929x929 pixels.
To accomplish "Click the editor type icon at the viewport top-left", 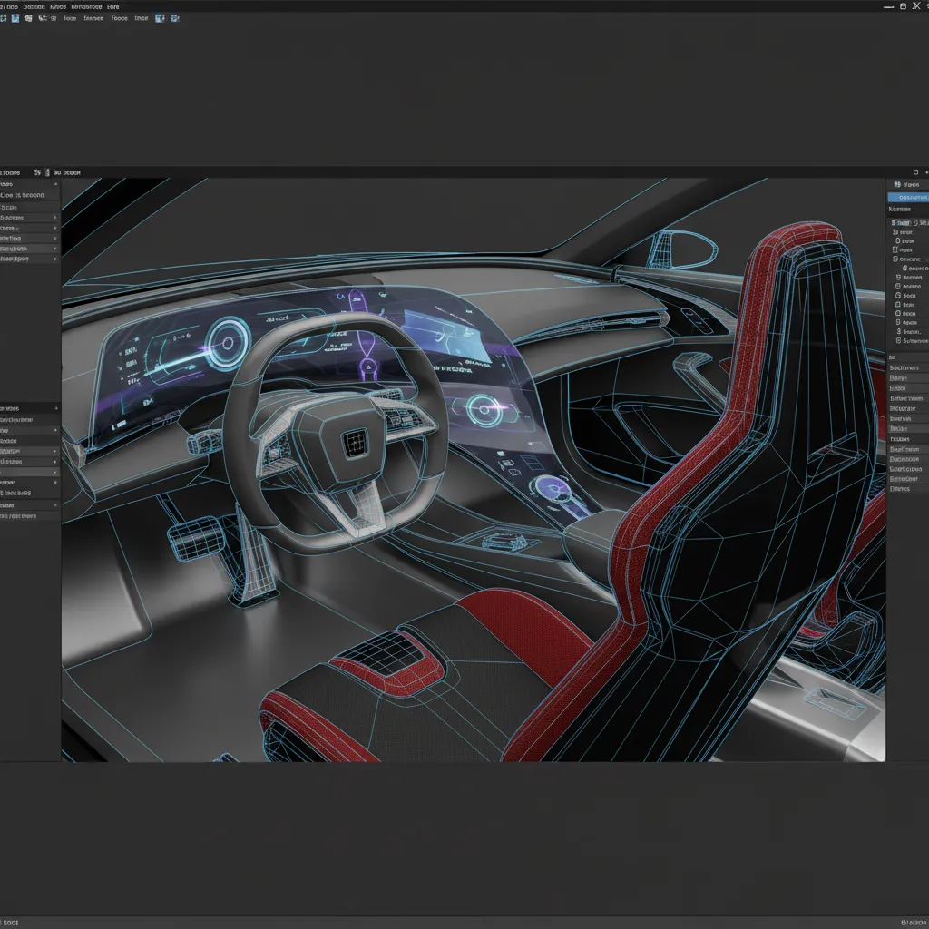I will (x=7, y=171).
